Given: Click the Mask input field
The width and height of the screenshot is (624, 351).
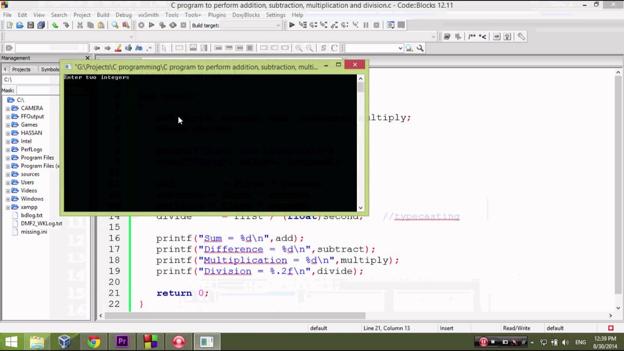Looking at the screenshot, I should [38, 90].
